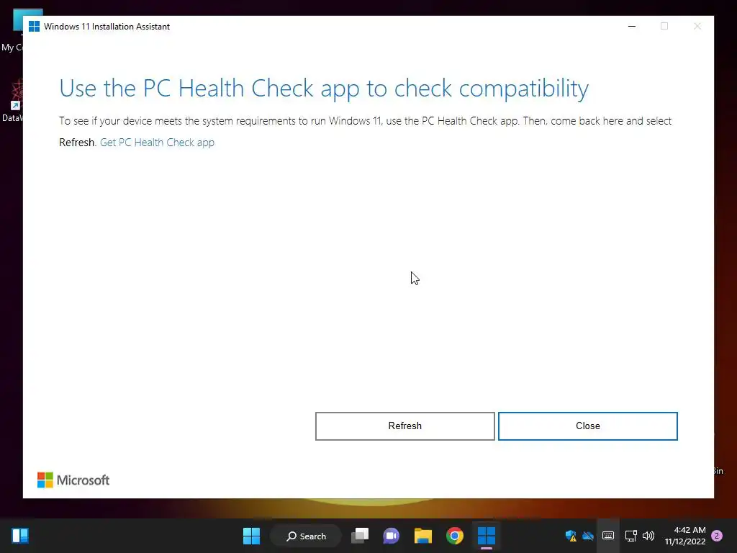Click the Close button in the assistant
The height and width of the screenshot is (553, 737).
pos(587,426)
